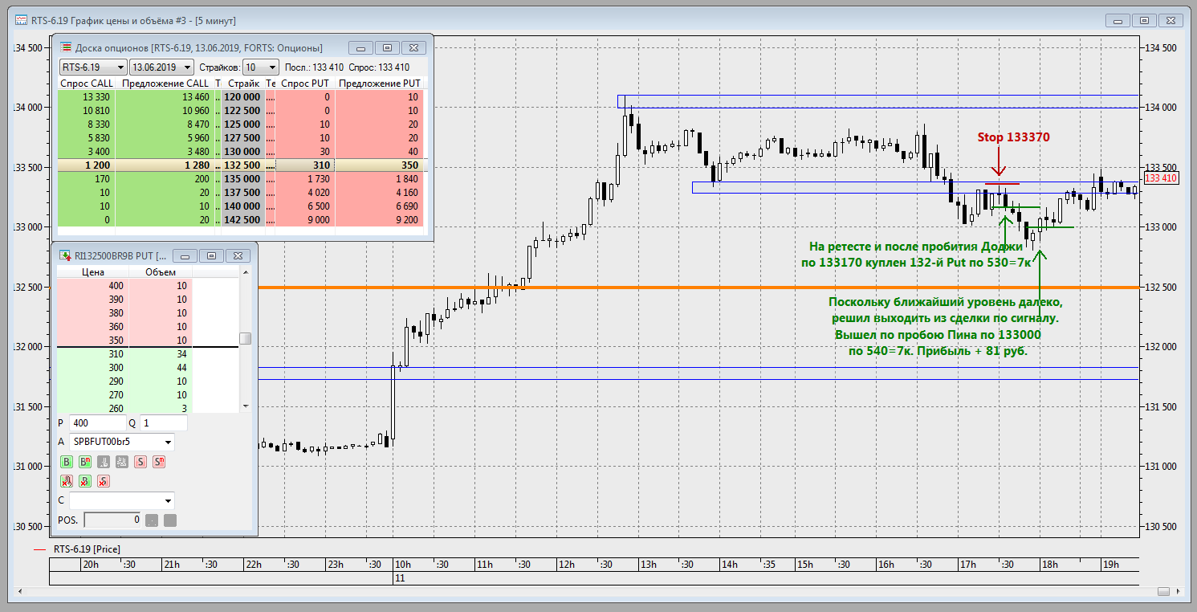Image resolution: width=1197 pixels, height=612 pixels.
Task: Click the Sm market sell icon
Action: pyautogui.click(x=159, y=462)
